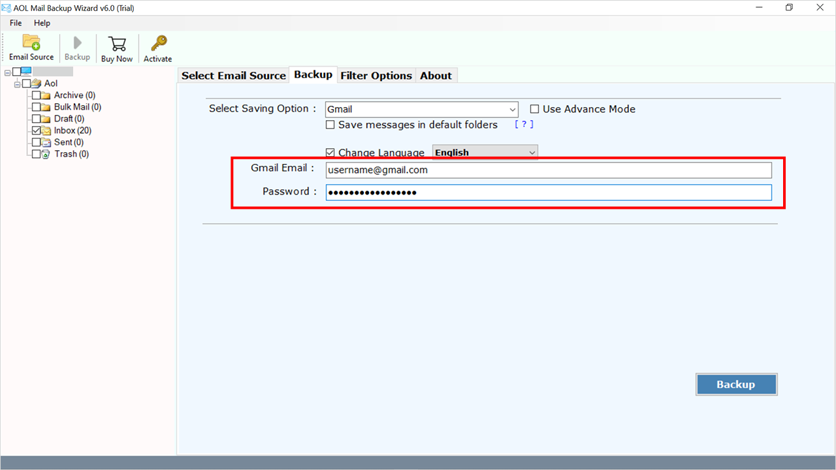
Task: Collapse the root computer tree node
Action: [x=7, y=72]
